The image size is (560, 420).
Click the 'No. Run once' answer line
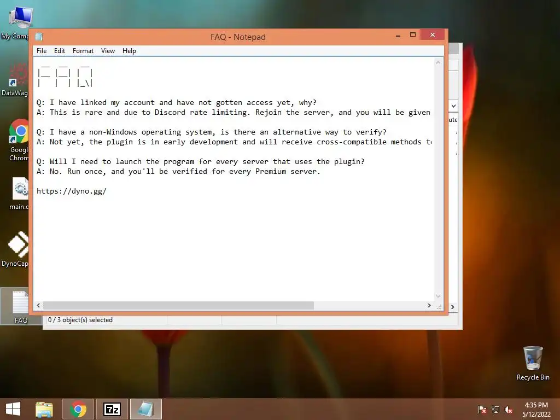tap(178, 171)
